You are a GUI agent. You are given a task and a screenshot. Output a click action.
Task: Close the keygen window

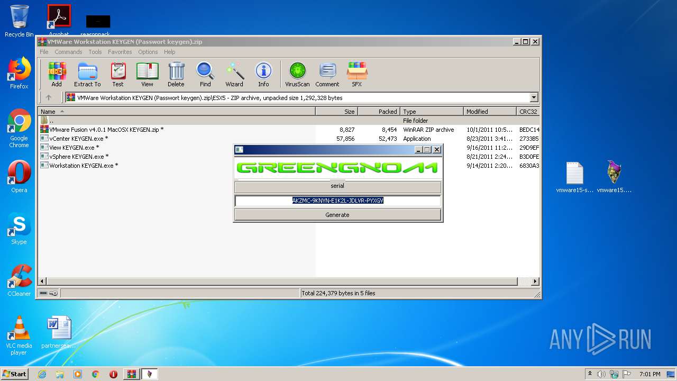coord(437,150)
